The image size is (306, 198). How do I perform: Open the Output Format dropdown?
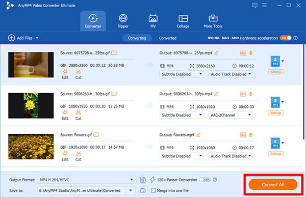(86, 180)
